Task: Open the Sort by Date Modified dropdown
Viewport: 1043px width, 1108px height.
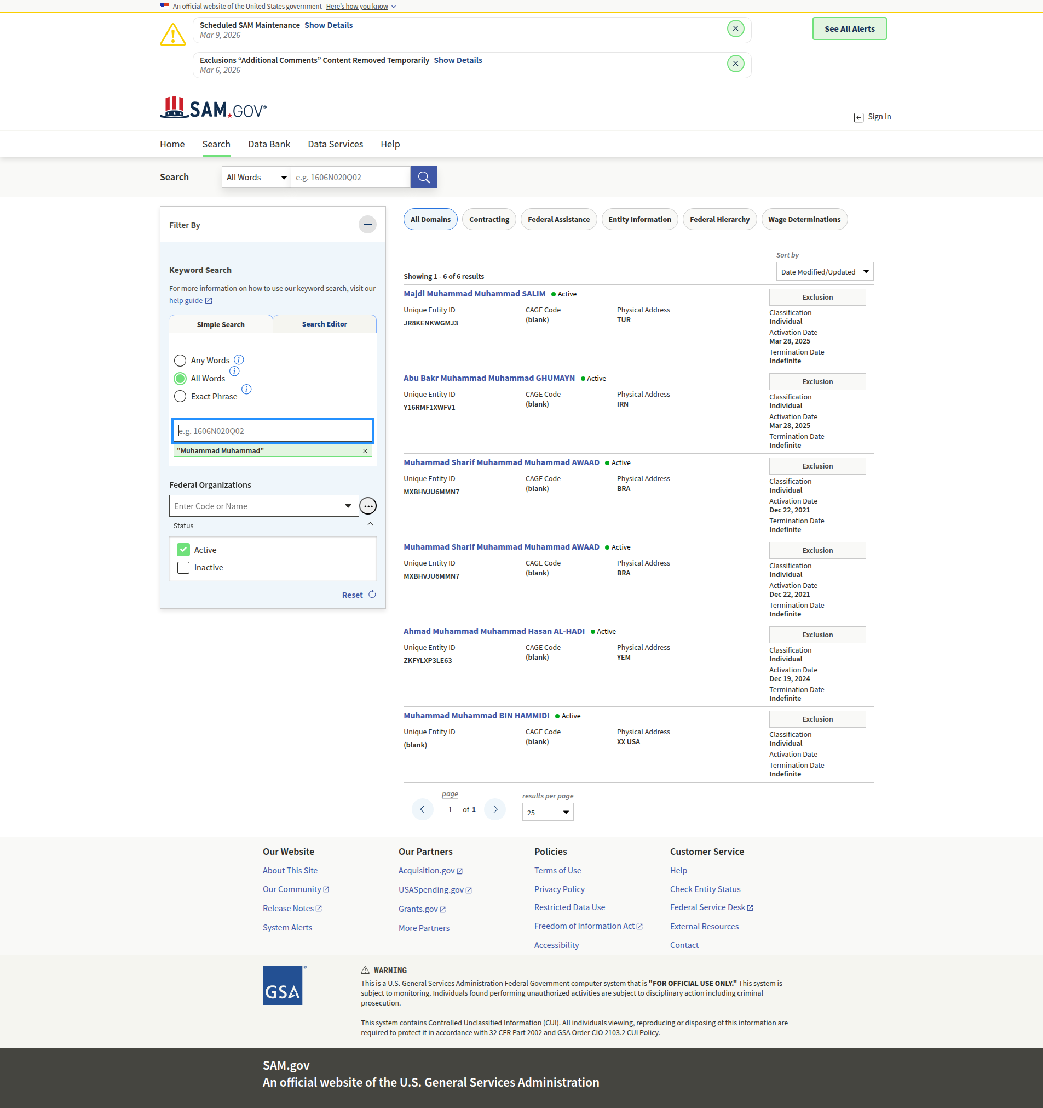Action: 824,272
